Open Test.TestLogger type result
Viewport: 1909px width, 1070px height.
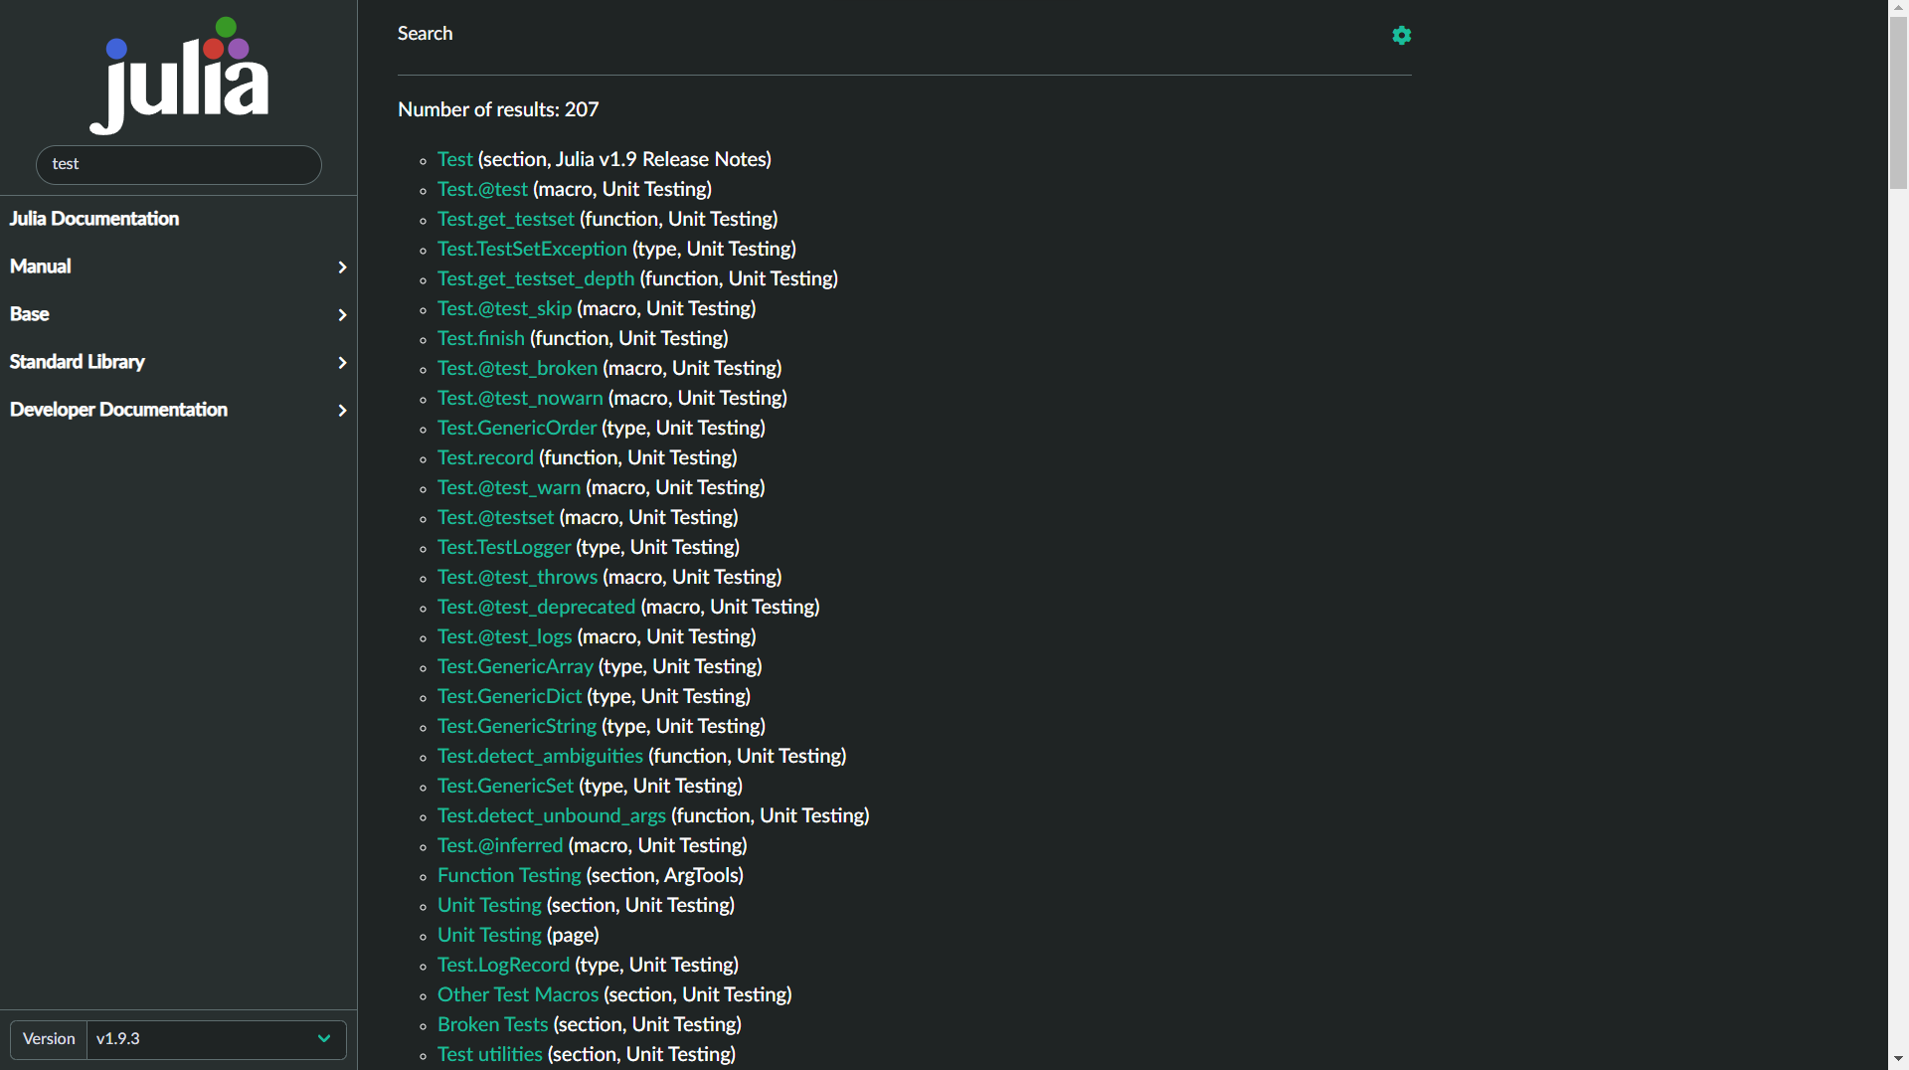tap(504, 548)
